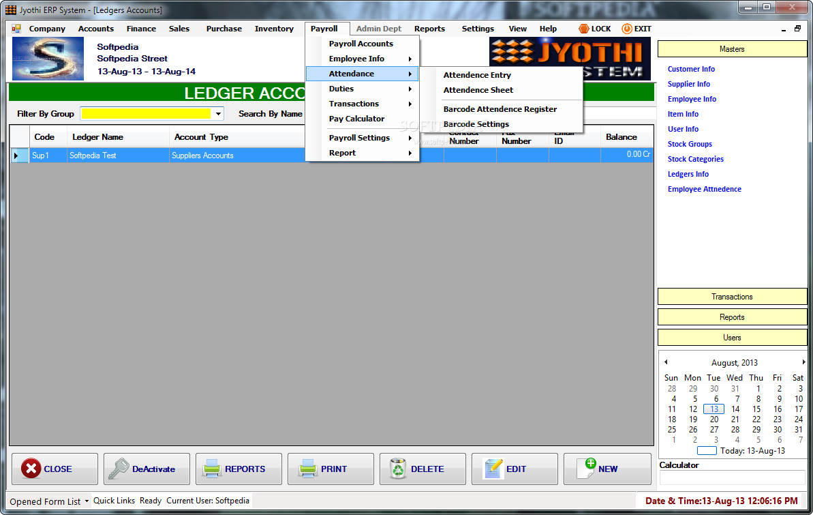Click the red X icon on CLOSE
Image resolution: width=813 pixels, height=515 pixels.
point(31,469)
